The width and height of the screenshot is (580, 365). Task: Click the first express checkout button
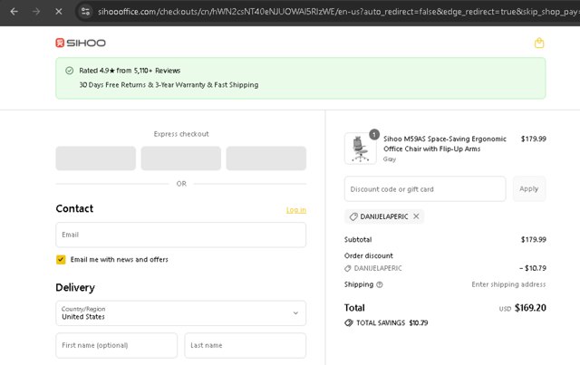[96, 158]
